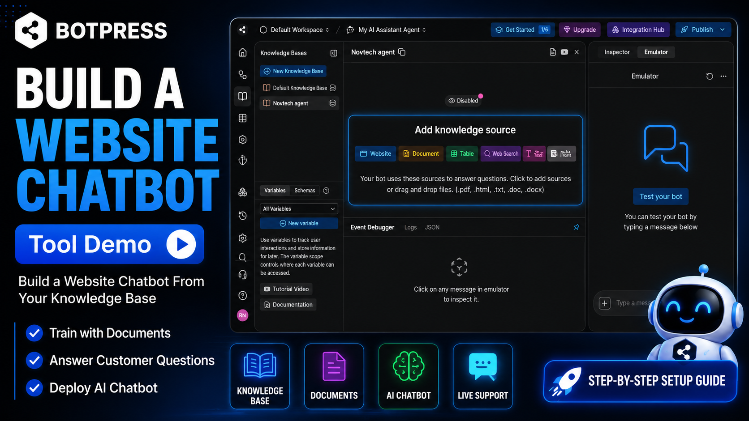Image resolution: width=749 pixels, height=421 pixels.
Task: Open the Default Workspace switcher
Action: coord(294,30)
